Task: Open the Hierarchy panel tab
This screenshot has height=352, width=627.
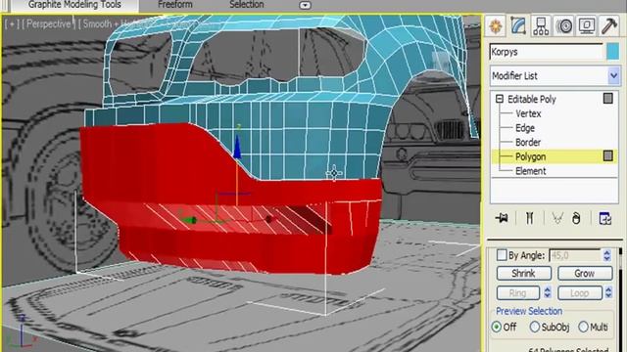Action: pyautogui.click(x=541, y=26)
